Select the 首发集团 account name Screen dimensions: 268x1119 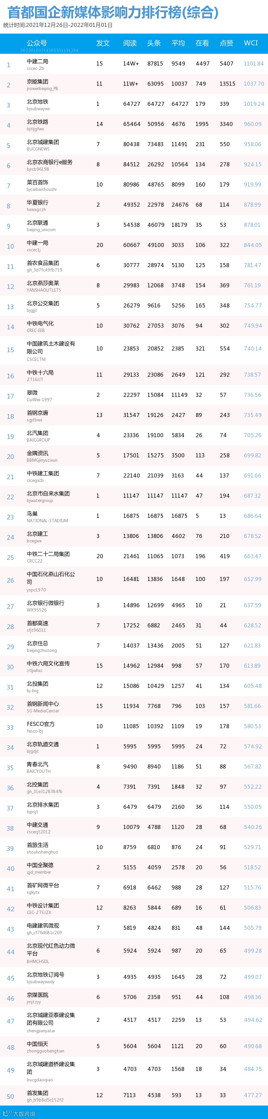38,1093
